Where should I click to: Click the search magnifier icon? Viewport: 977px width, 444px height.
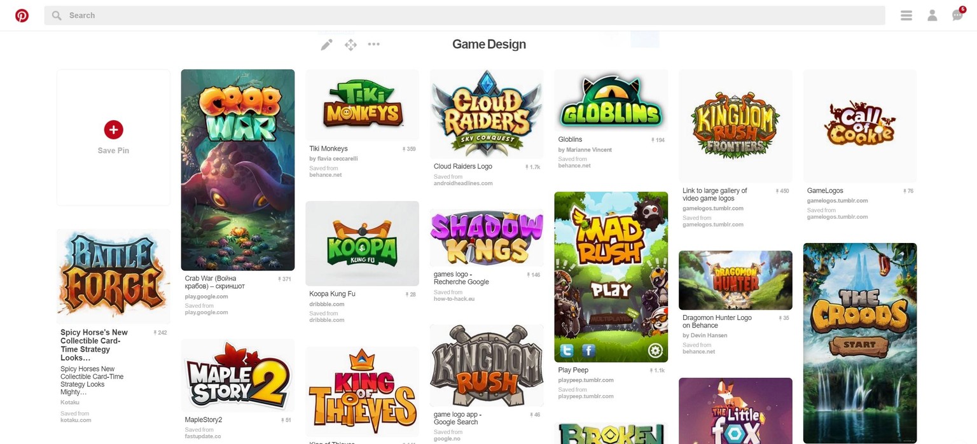pyautogui.click(x=57, y=15)
